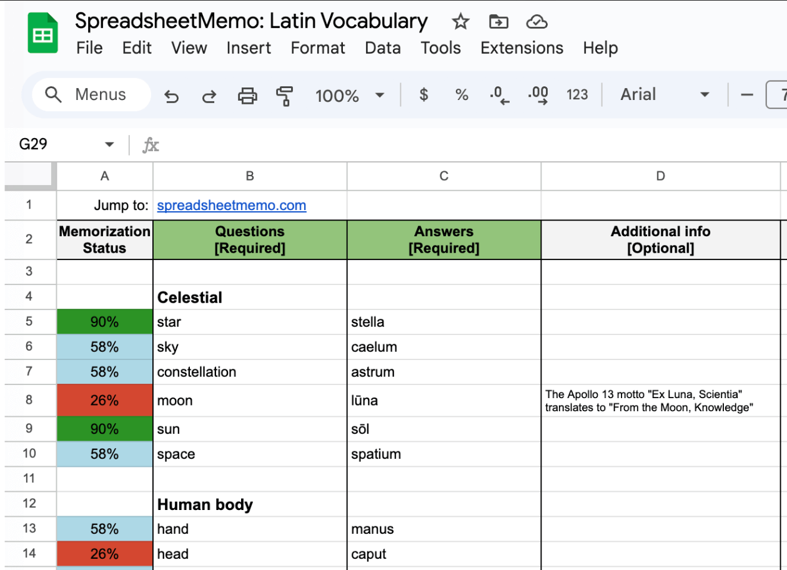The image size is (787, 570).
Task: Follow the spreadsheetmemo.com link
Action: (x=231, y=205)
